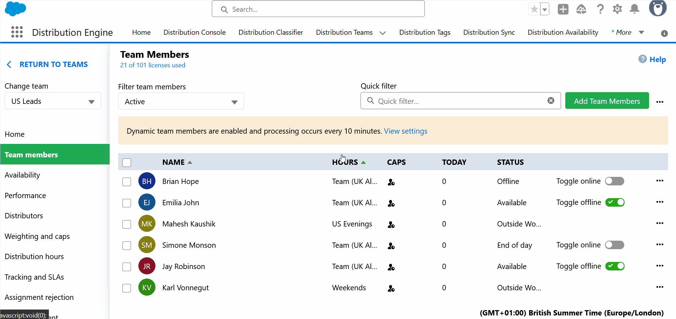Click the back chevron beside Return to Teams
Image resolution: width=676 pixels, height=319 pixels.
(9, 65)
